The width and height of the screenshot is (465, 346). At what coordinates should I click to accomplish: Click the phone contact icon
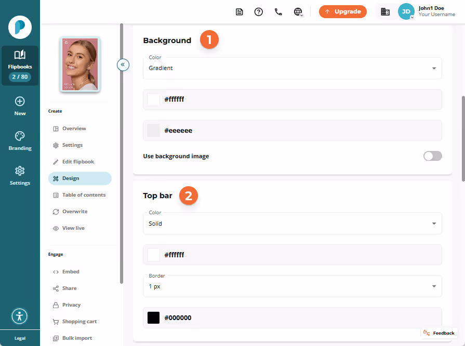click(x=278, y=12)
